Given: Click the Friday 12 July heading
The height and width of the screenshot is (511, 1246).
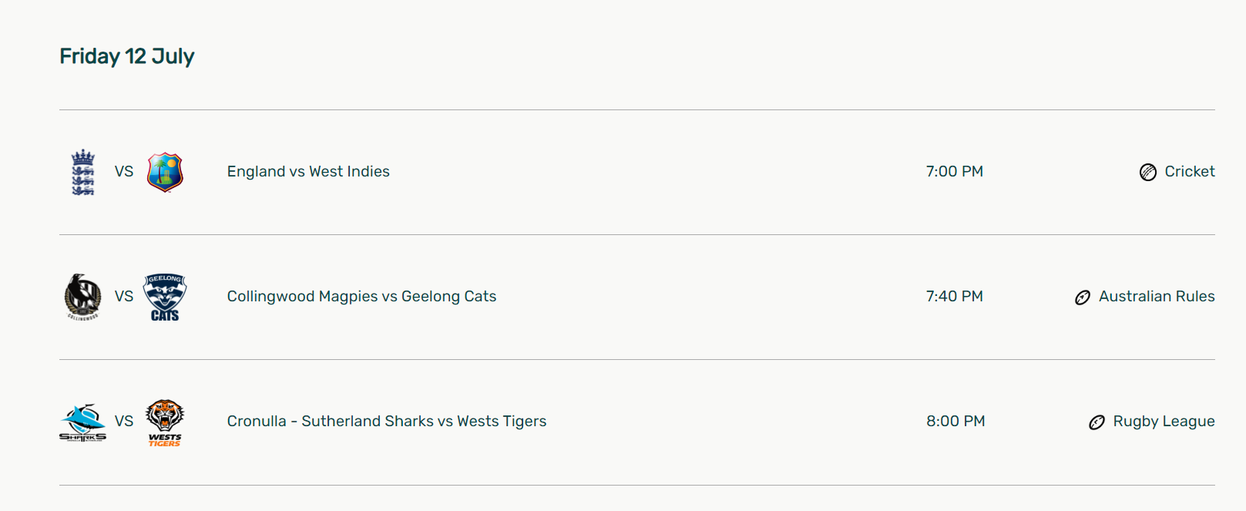Looking at the screenshot, I should (127, 56).
